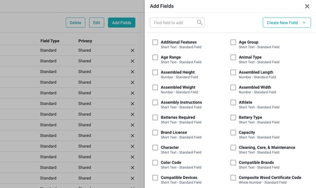Click the search magnifier icon
This screenshot has height=188, width=316.
[200, 23]
